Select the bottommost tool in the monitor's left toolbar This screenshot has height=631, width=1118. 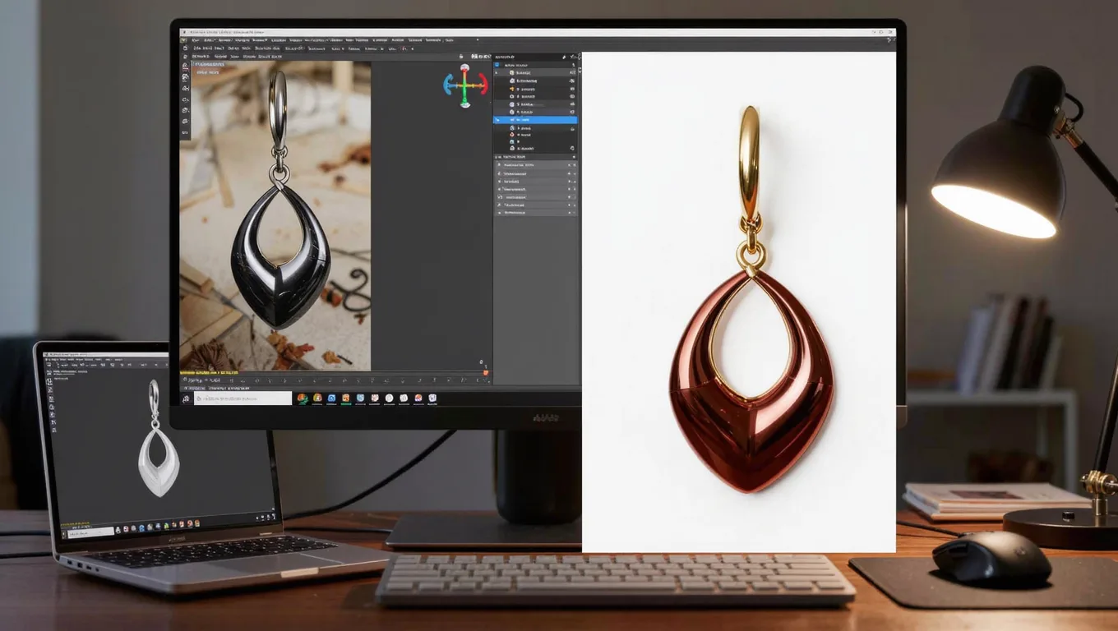click(x=186, y=133)
